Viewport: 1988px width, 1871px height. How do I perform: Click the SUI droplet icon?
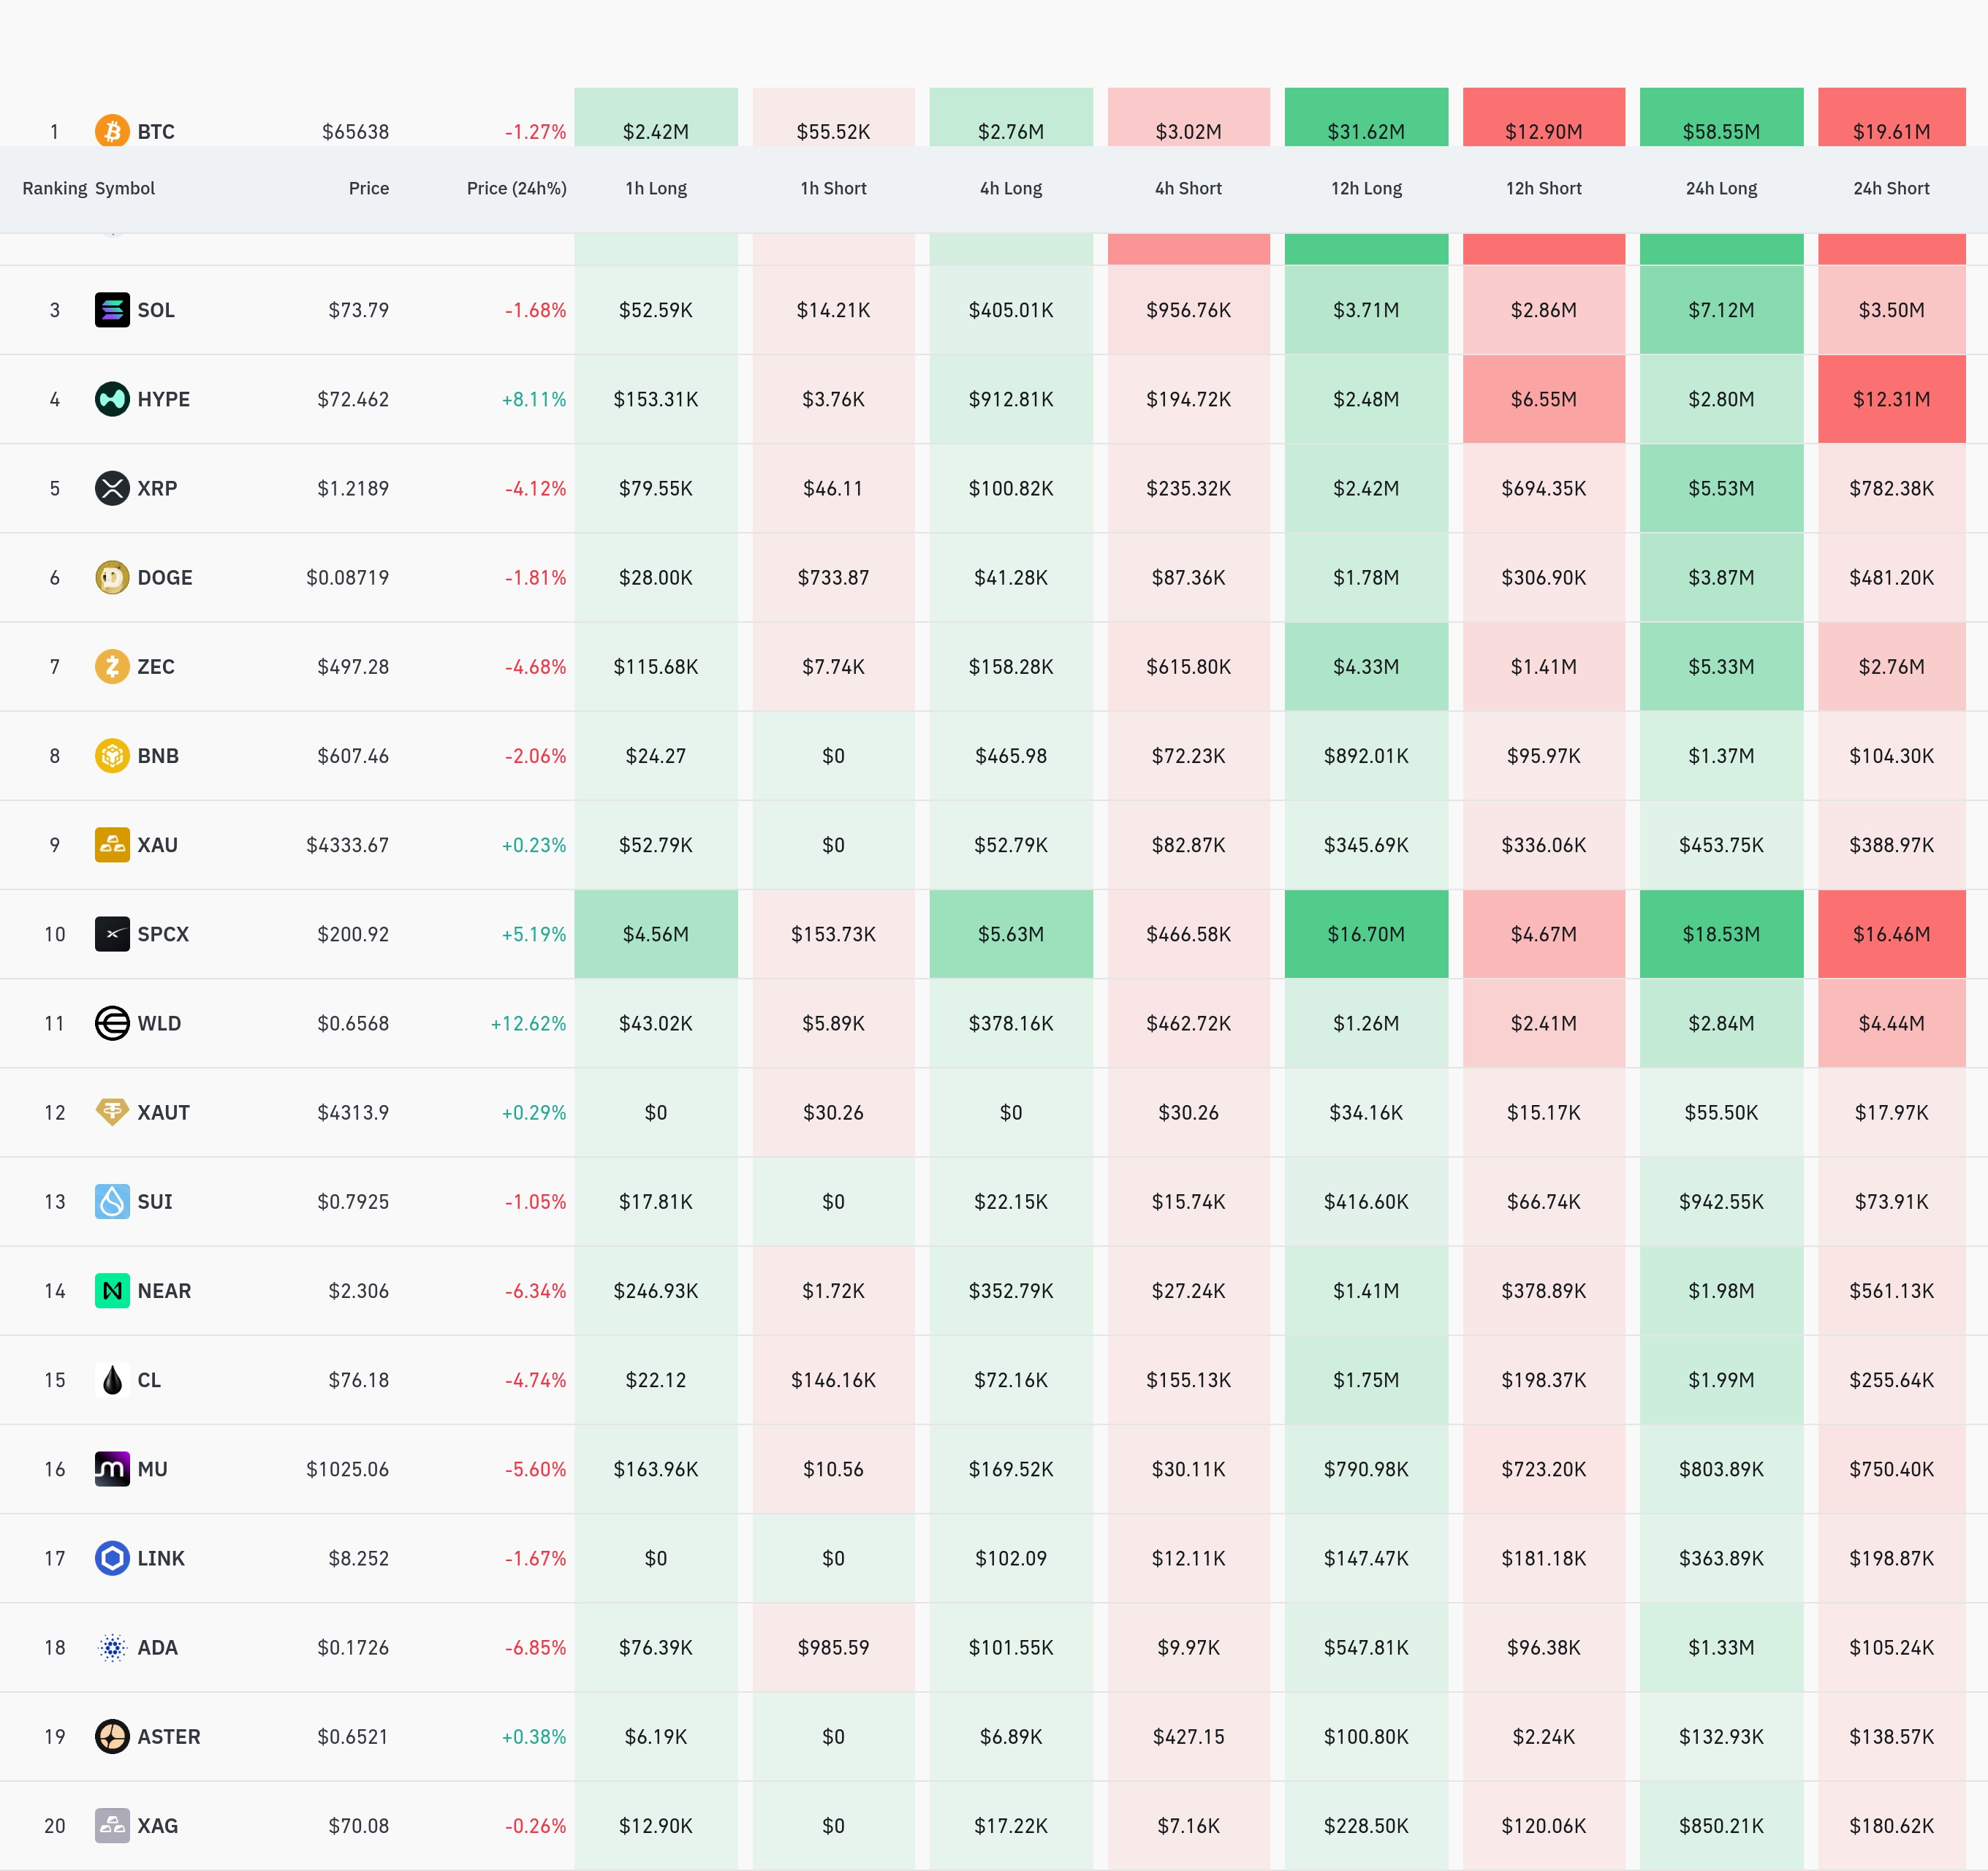tap(112, 1201)
